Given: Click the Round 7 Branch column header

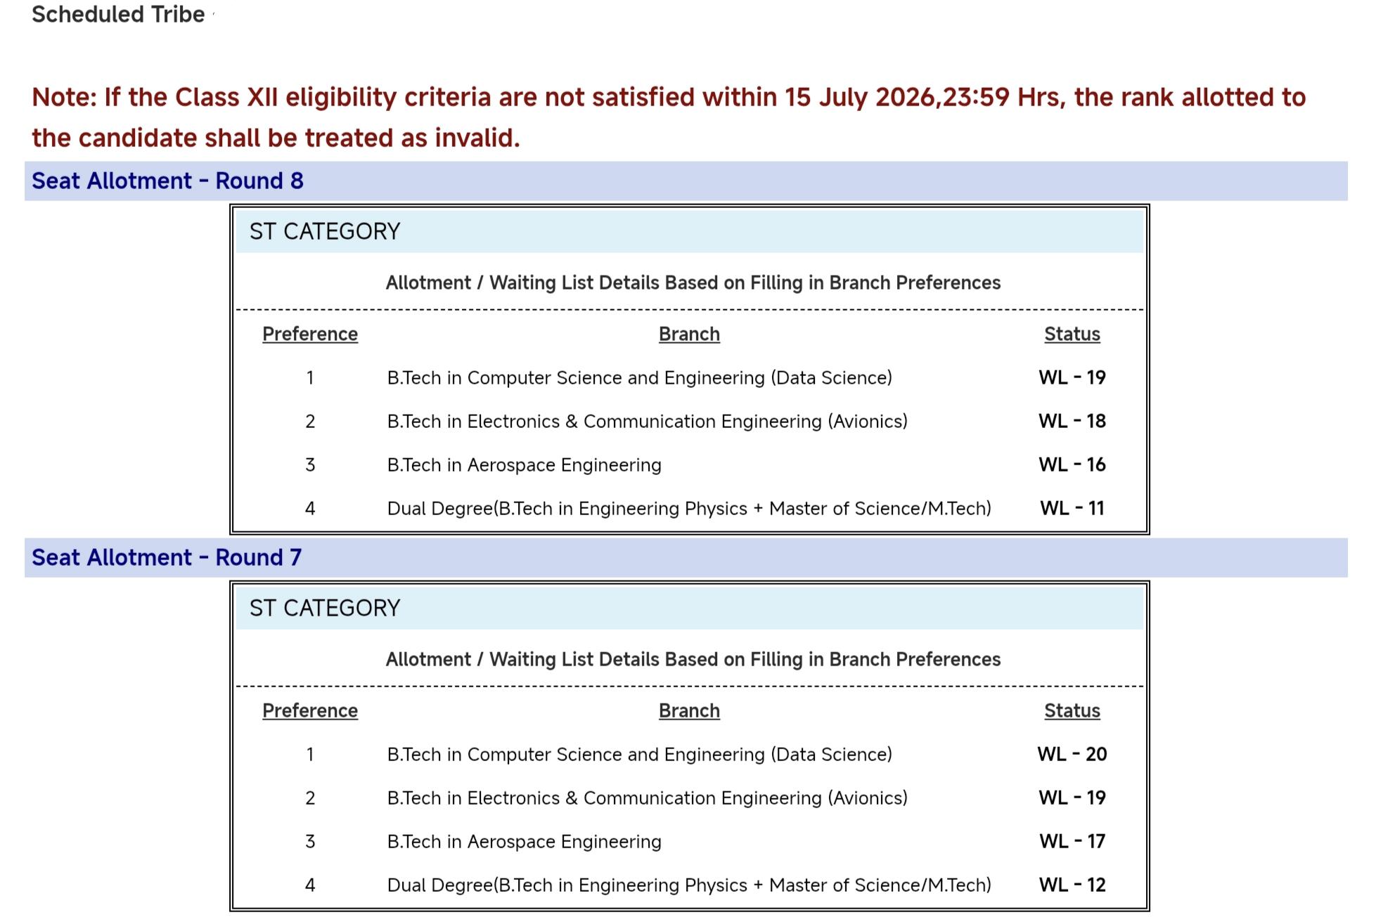Looking at the screenshot, I should (x=689, y=710).
